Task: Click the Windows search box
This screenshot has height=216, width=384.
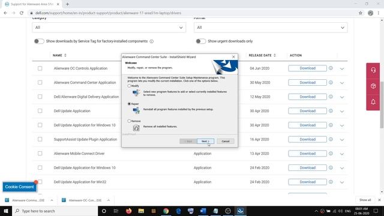Action: (x=55, y=211)
